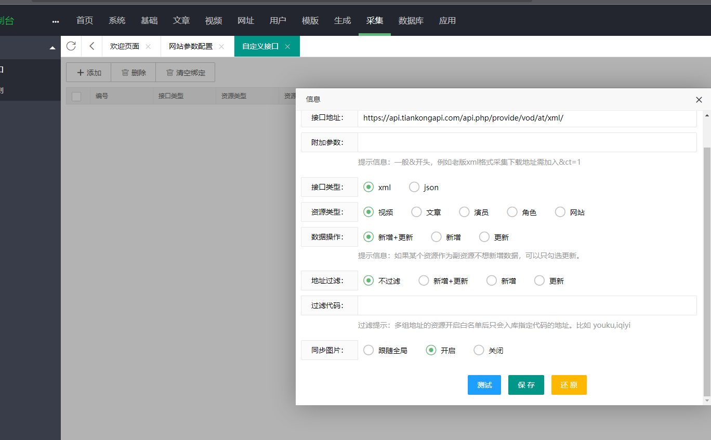Select 新增+更新 for 数据操作
This screenshot has height=440, width=711.
(368, 237)
